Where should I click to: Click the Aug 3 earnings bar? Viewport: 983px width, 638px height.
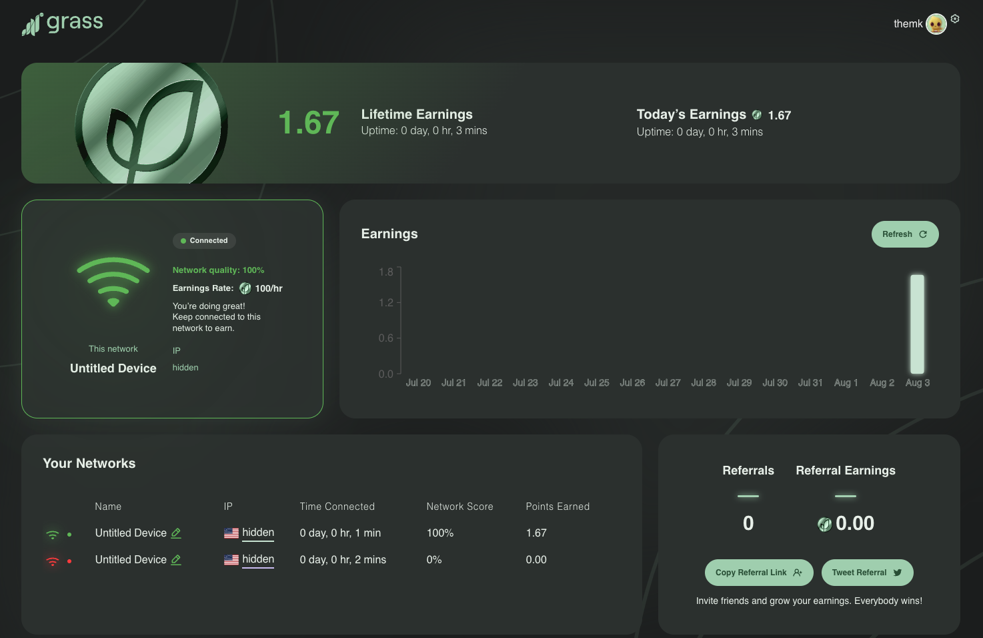click(918, 324)
